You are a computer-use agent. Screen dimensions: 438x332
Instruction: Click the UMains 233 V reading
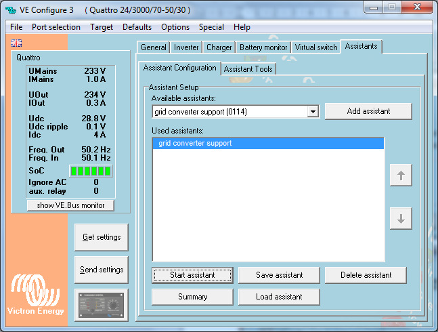point(95,71)
